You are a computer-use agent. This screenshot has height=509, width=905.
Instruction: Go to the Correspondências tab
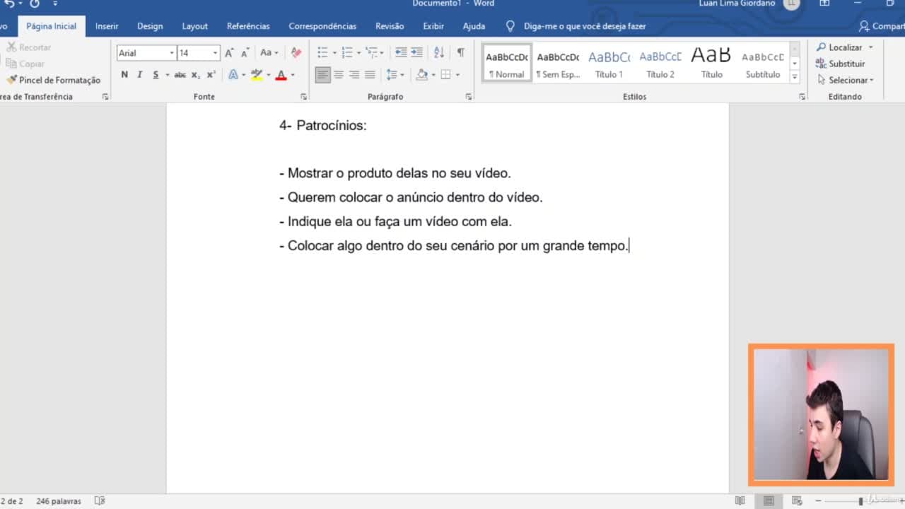pyautogui.click(x=322, y=26)
